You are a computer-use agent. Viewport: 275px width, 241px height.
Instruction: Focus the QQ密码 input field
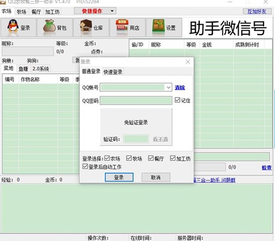coord(136,101)
